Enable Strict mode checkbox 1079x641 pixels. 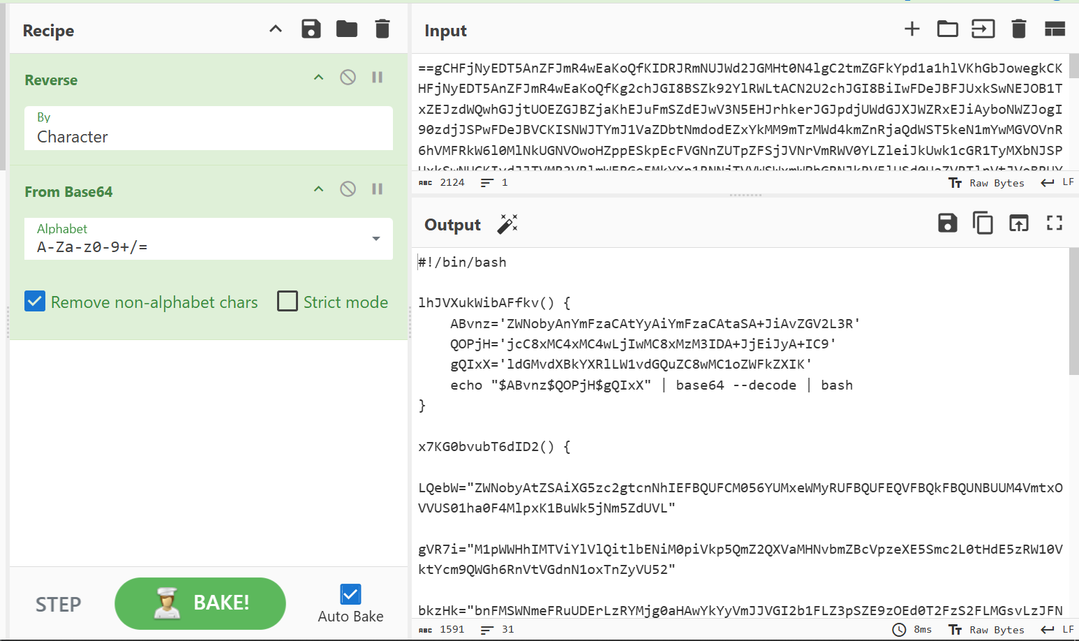coord(288,301)
